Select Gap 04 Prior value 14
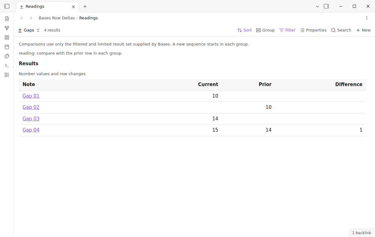375x237 pixels. click(x=268, y=130)
